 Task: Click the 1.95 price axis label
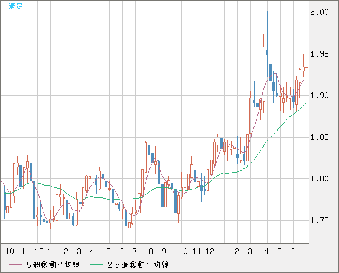[320, 54]
